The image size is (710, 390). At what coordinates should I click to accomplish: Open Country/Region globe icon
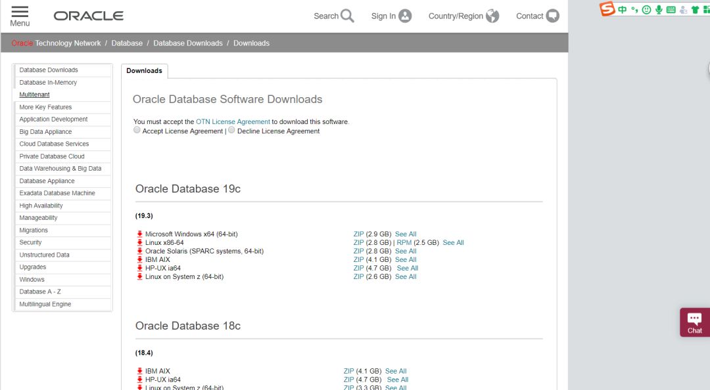pos(492,16)
